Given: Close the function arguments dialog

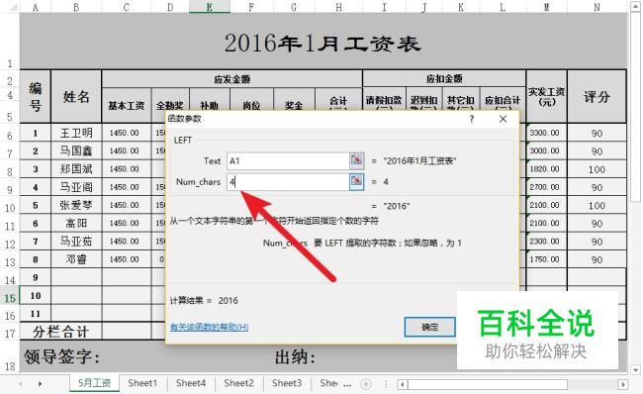Looking at the screenshot, I should pos(503,119).
